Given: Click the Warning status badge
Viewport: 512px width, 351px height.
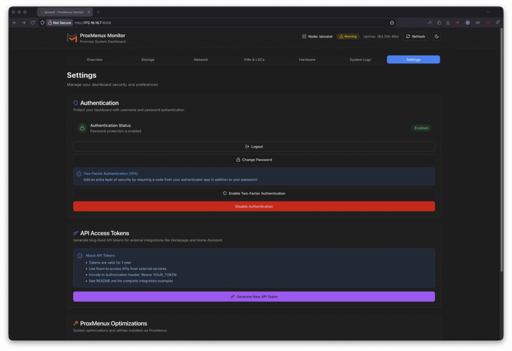Looking at the screenshot, I should point(347,36).
